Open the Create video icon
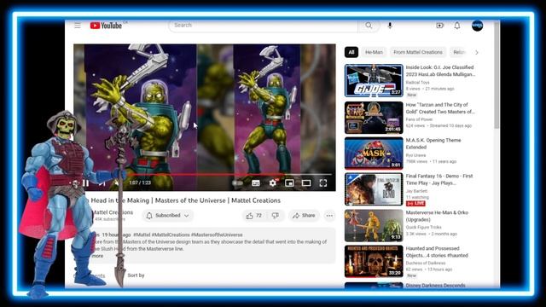Image resolution: width=546 pixels, height=307 pixels. point(440,26)
